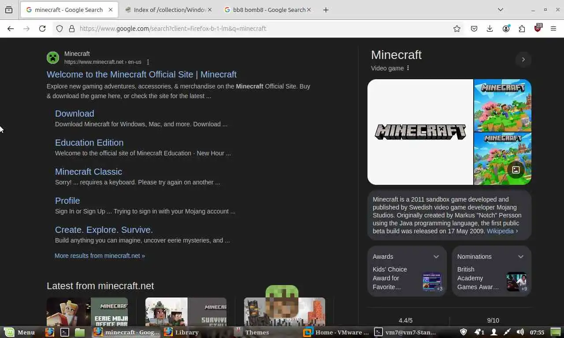This screenshot has height=338, width=564.
Task: Open the Firefox View icon
Action: pyautogui.click(x=9, y=10)
